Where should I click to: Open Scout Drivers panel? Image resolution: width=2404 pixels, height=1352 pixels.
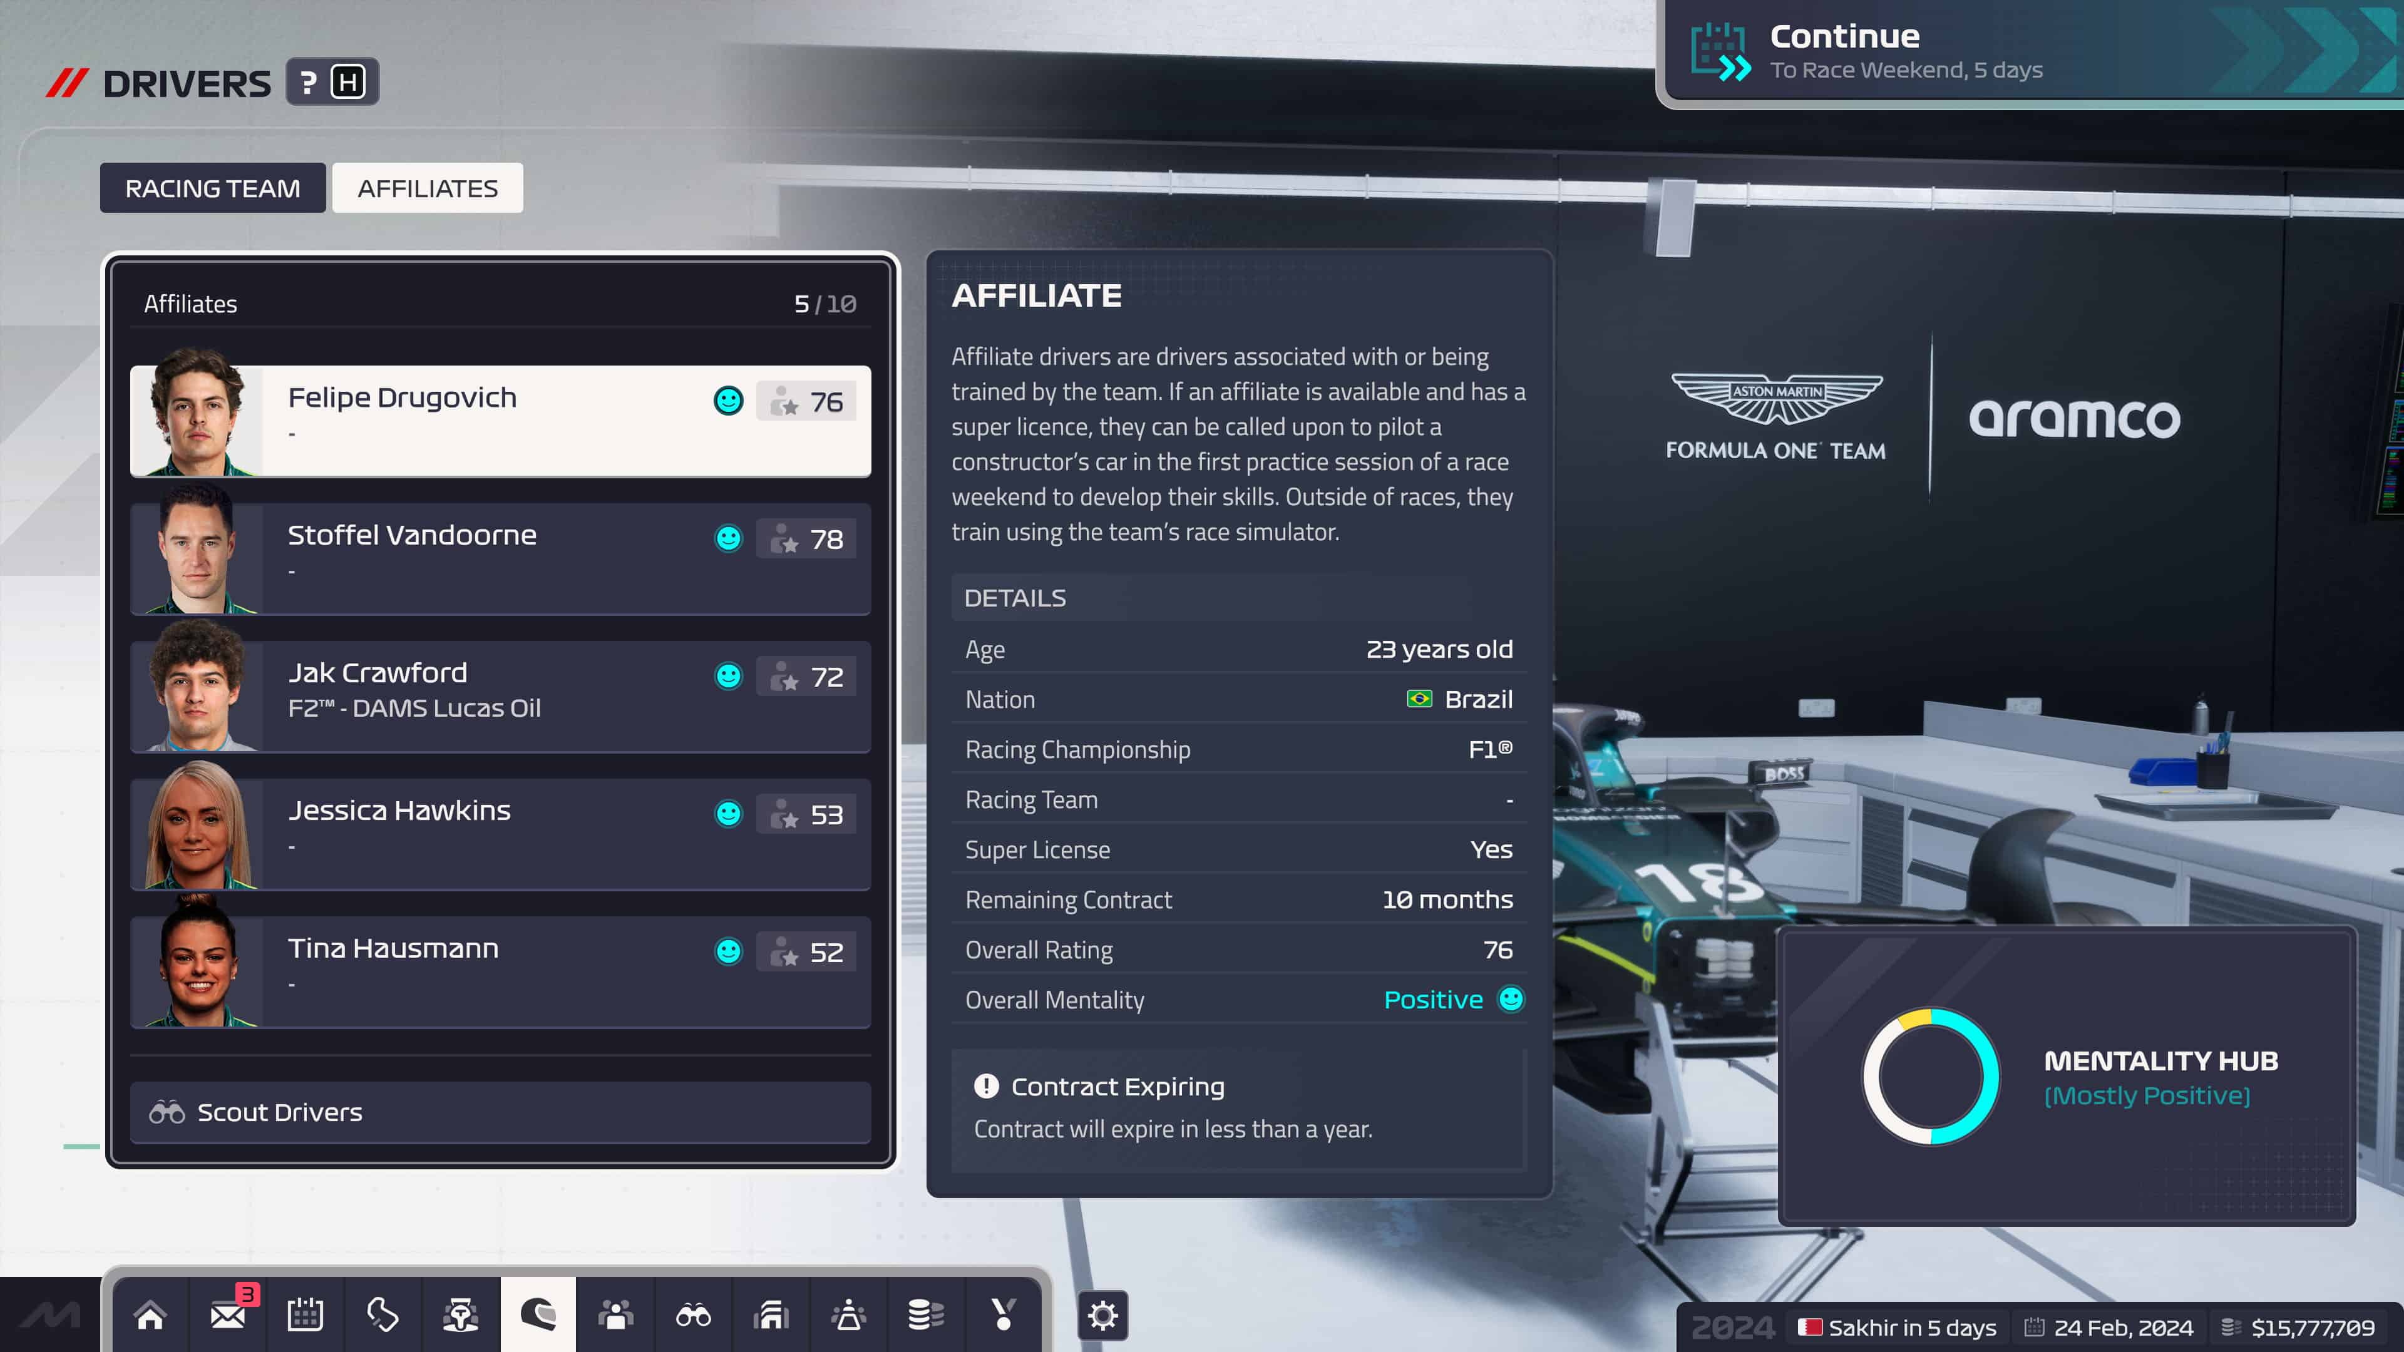coord(498,1111)
